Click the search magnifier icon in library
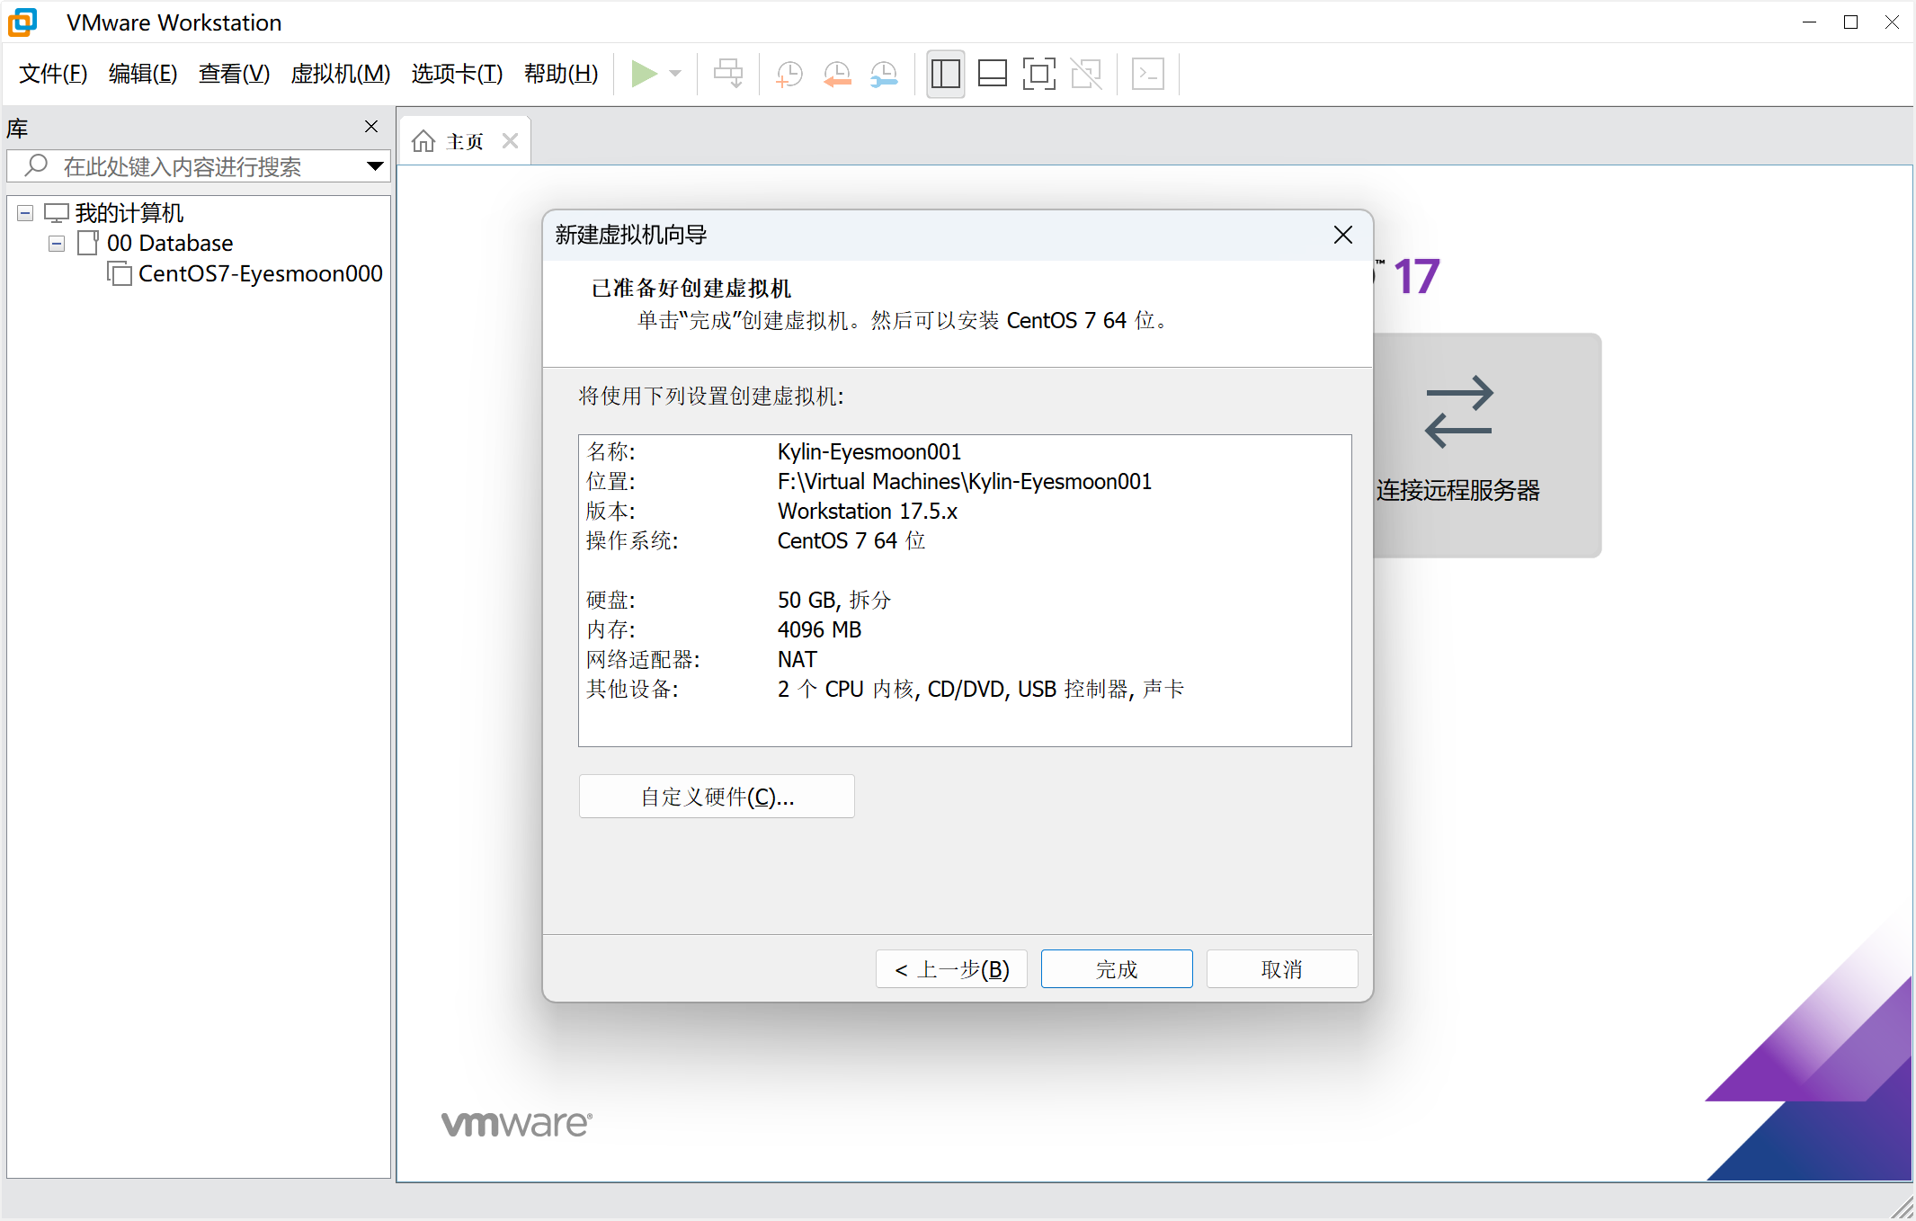 tap(36, 165)
